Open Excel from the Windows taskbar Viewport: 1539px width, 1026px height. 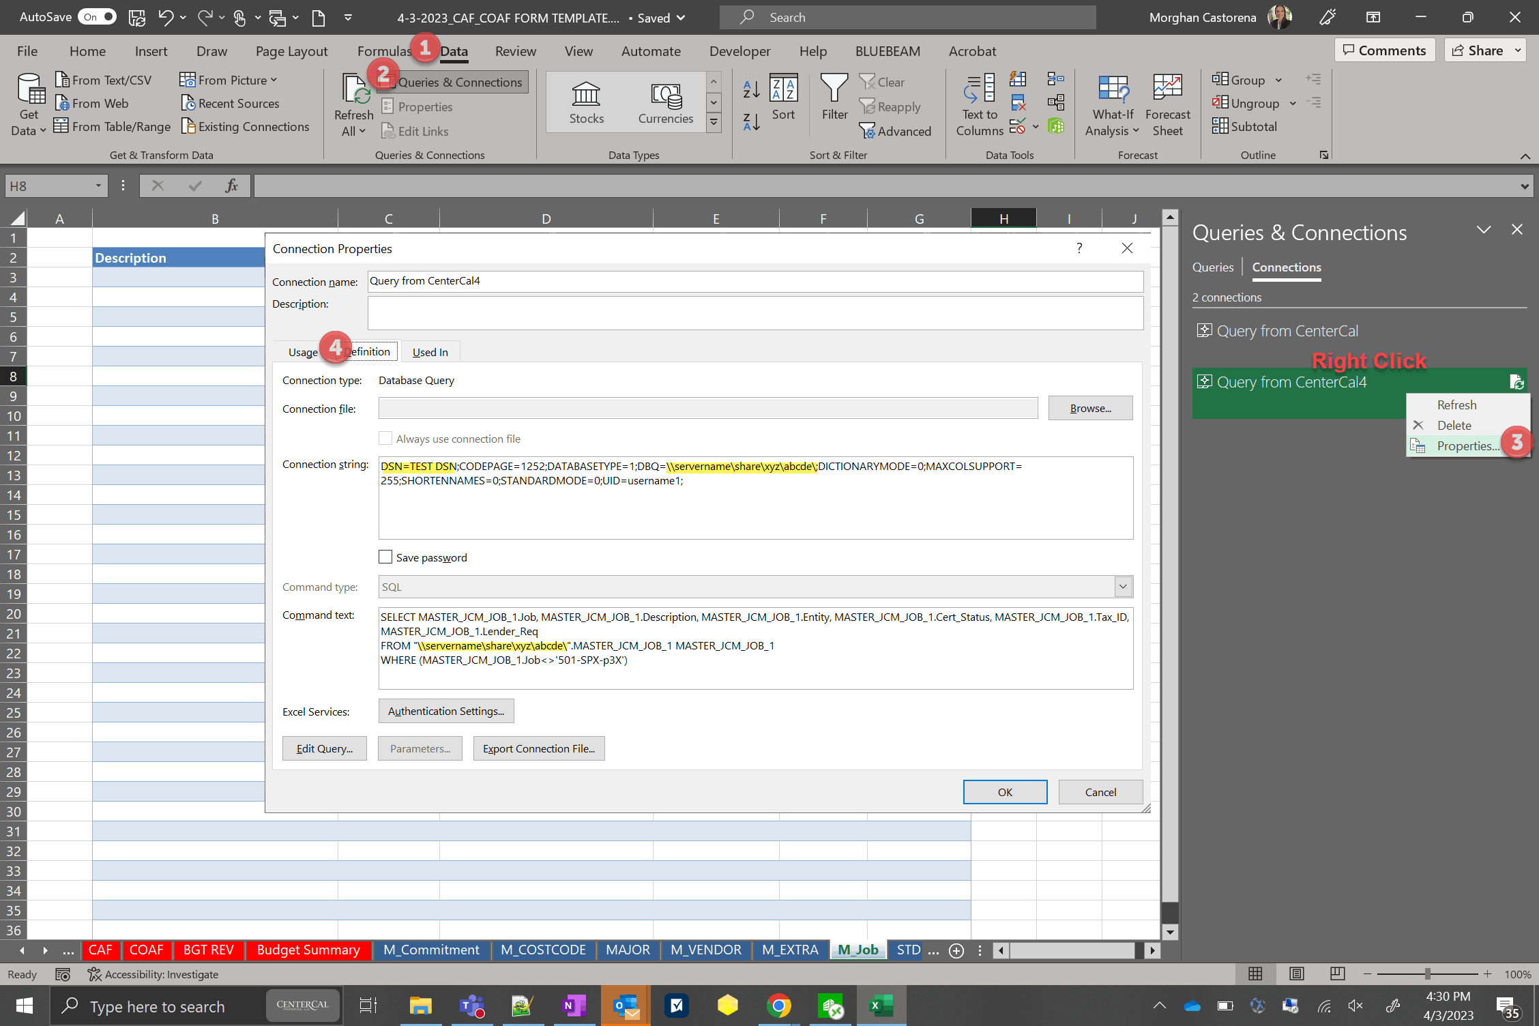881,1006
